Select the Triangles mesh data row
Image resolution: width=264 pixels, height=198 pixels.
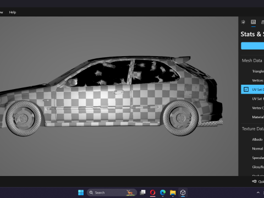(252, 71)
